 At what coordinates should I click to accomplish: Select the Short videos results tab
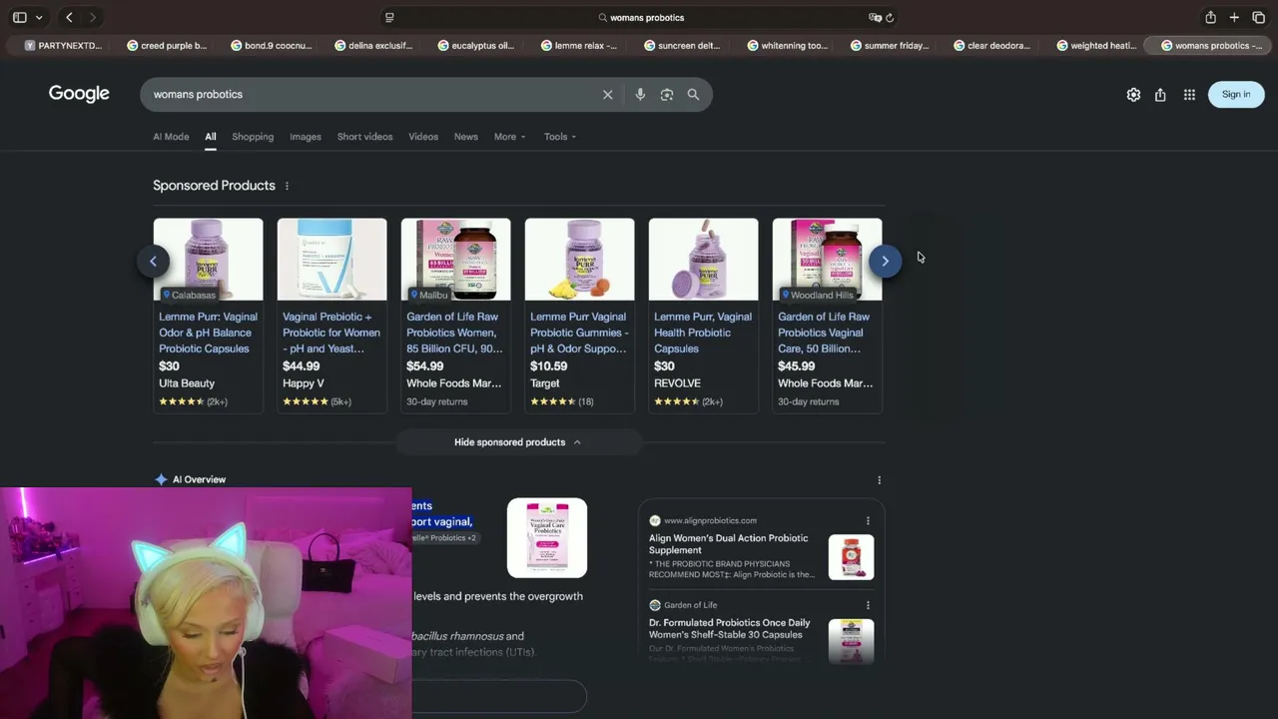click(364, 137)
